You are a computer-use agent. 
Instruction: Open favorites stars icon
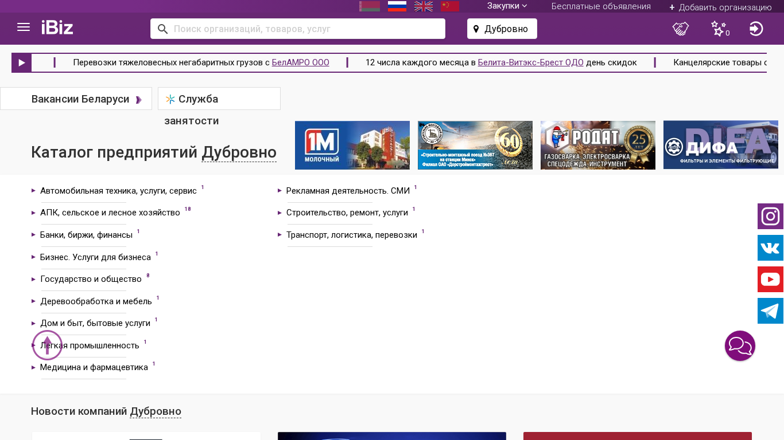coord(719,29)
